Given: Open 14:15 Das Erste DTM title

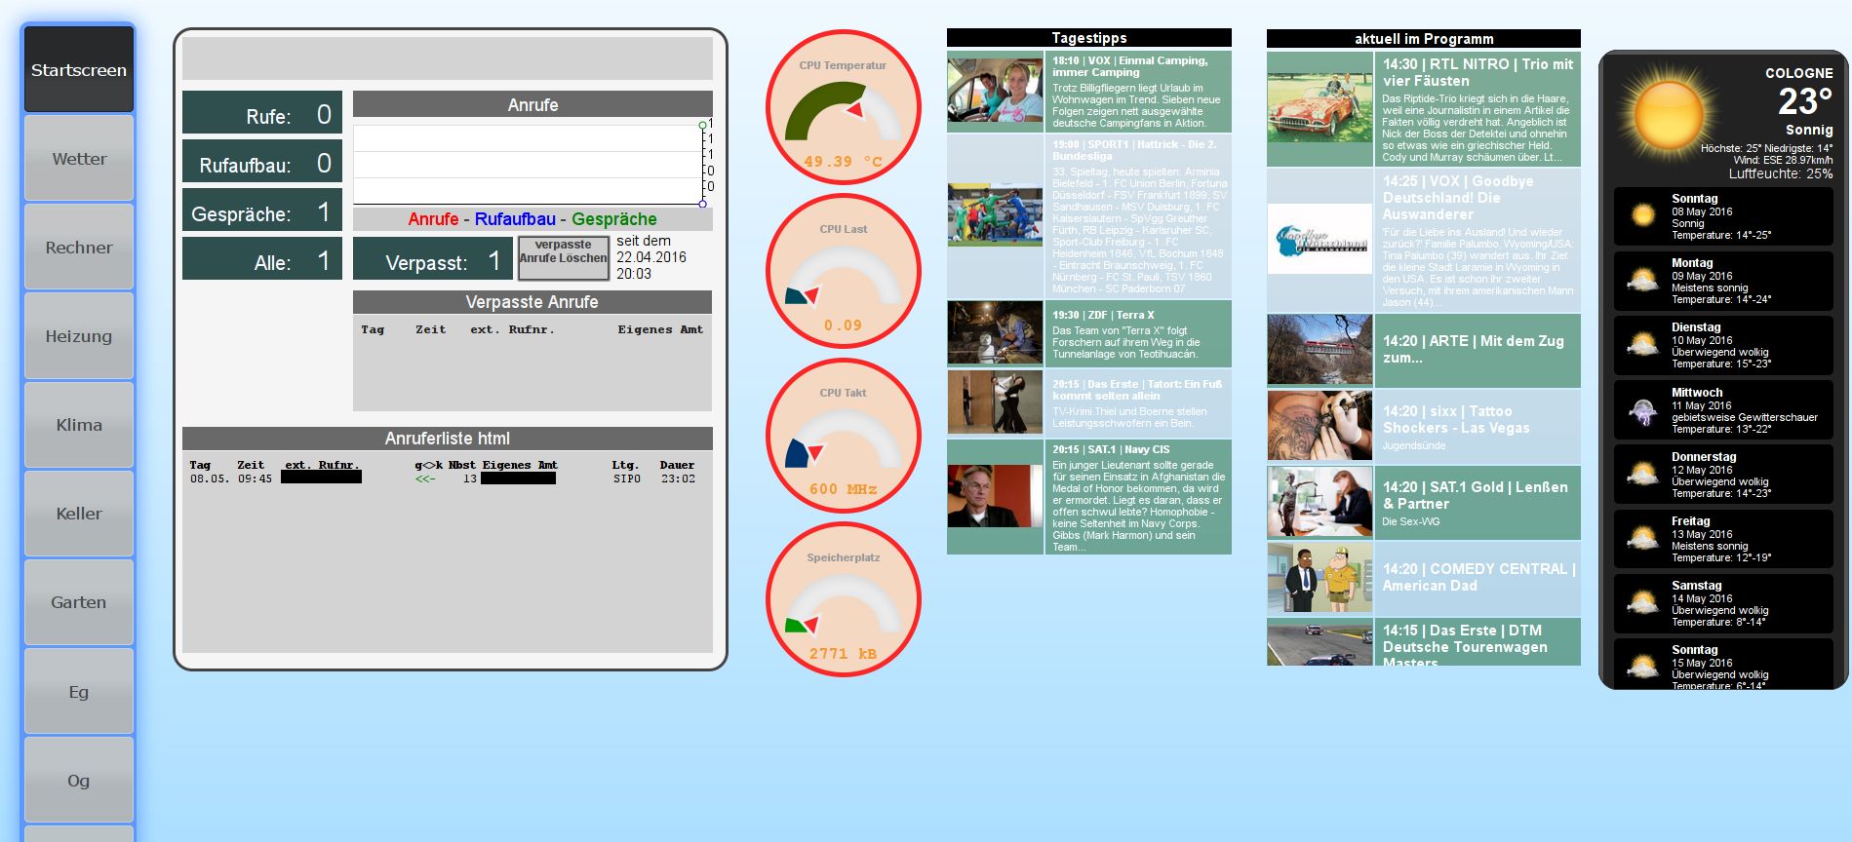Looking at the screenshot, I should tap(1465, 646).
